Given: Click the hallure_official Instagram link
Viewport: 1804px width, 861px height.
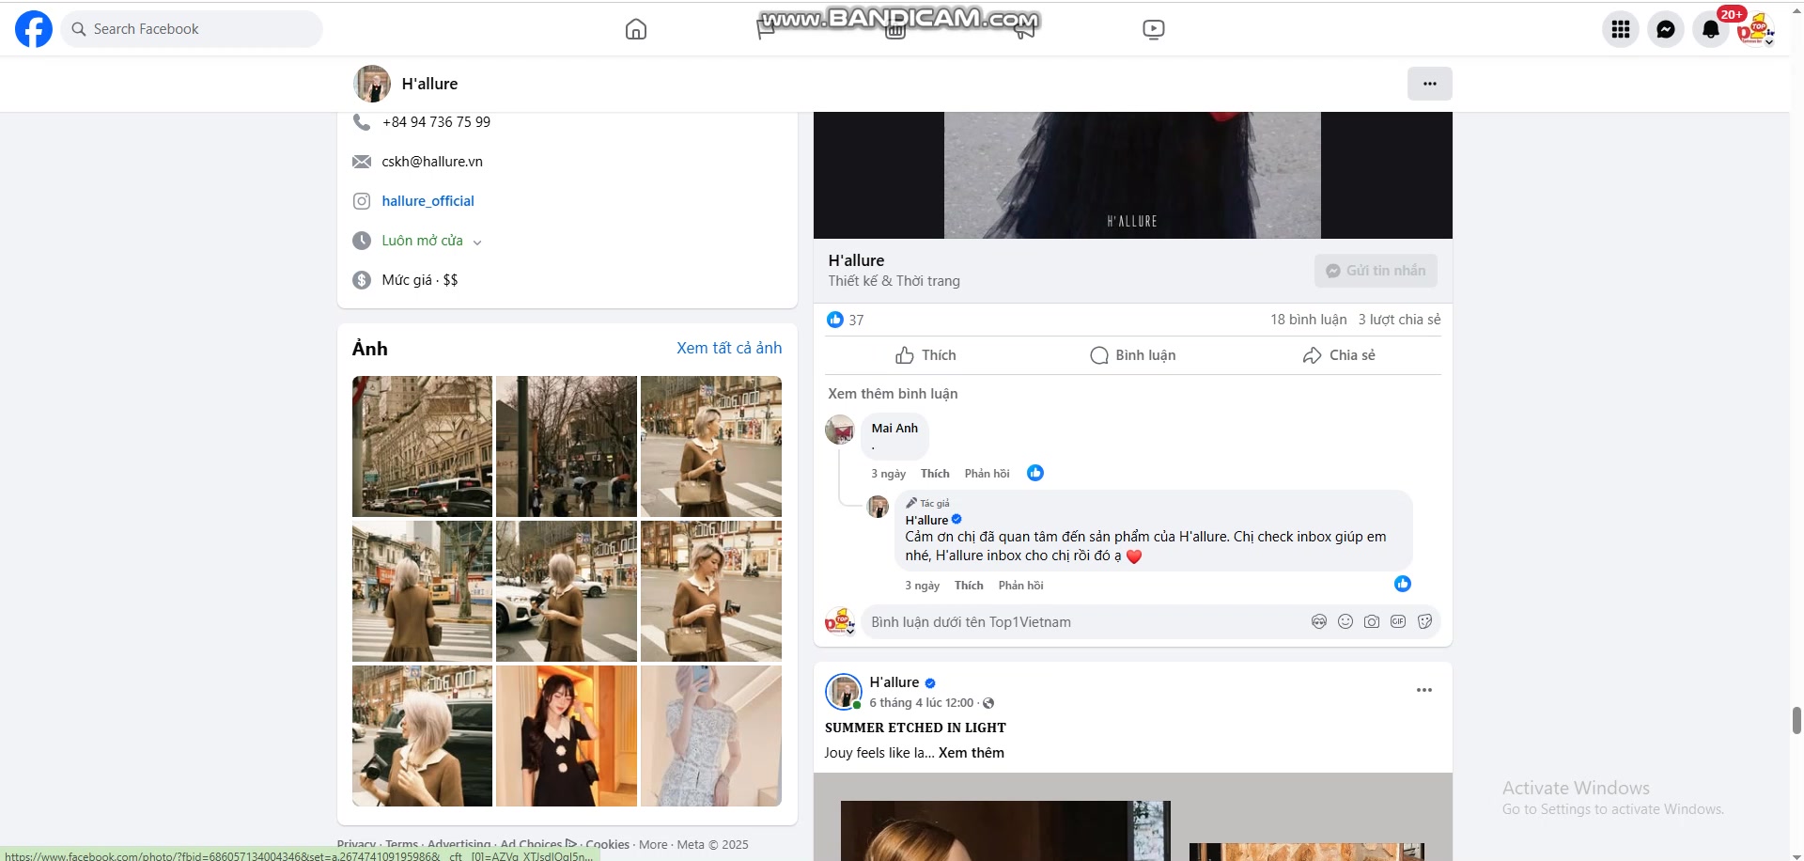Looking at the screenshot, I should pyautogui.click(x=428, y=201).
